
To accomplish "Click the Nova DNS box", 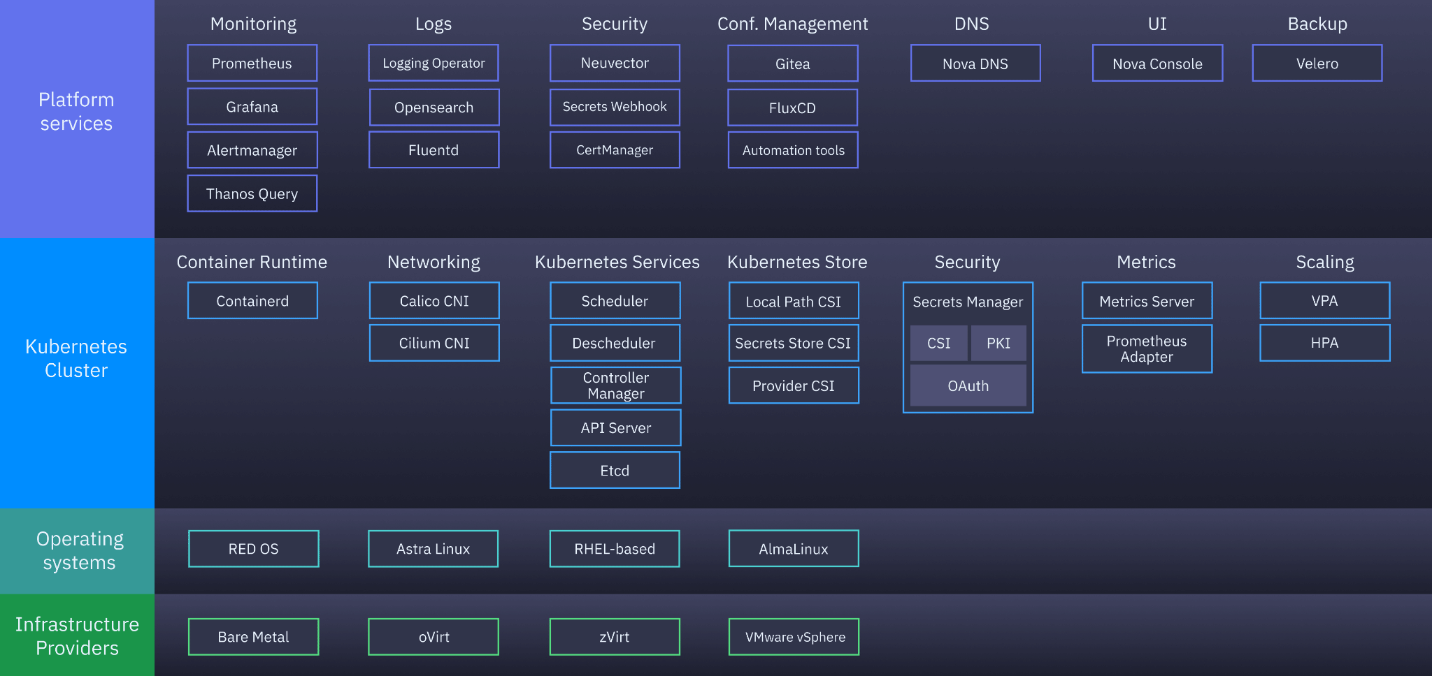I will click(x=975, y=64).
